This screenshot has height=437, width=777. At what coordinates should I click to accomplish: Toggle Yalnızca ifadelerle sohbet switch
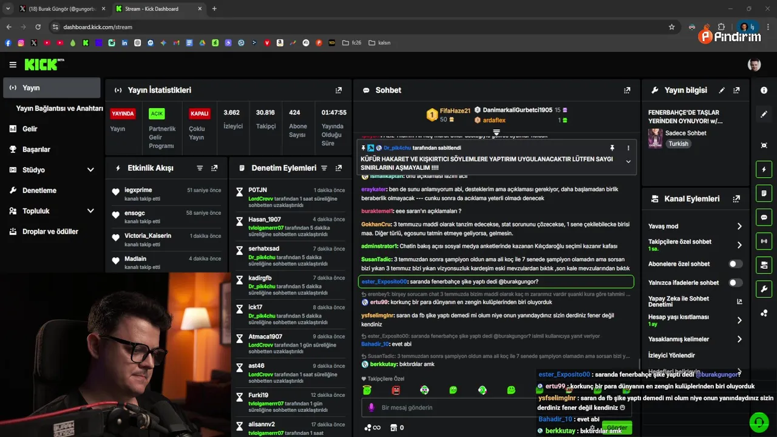pyautogui.click(x=735, y=282)
